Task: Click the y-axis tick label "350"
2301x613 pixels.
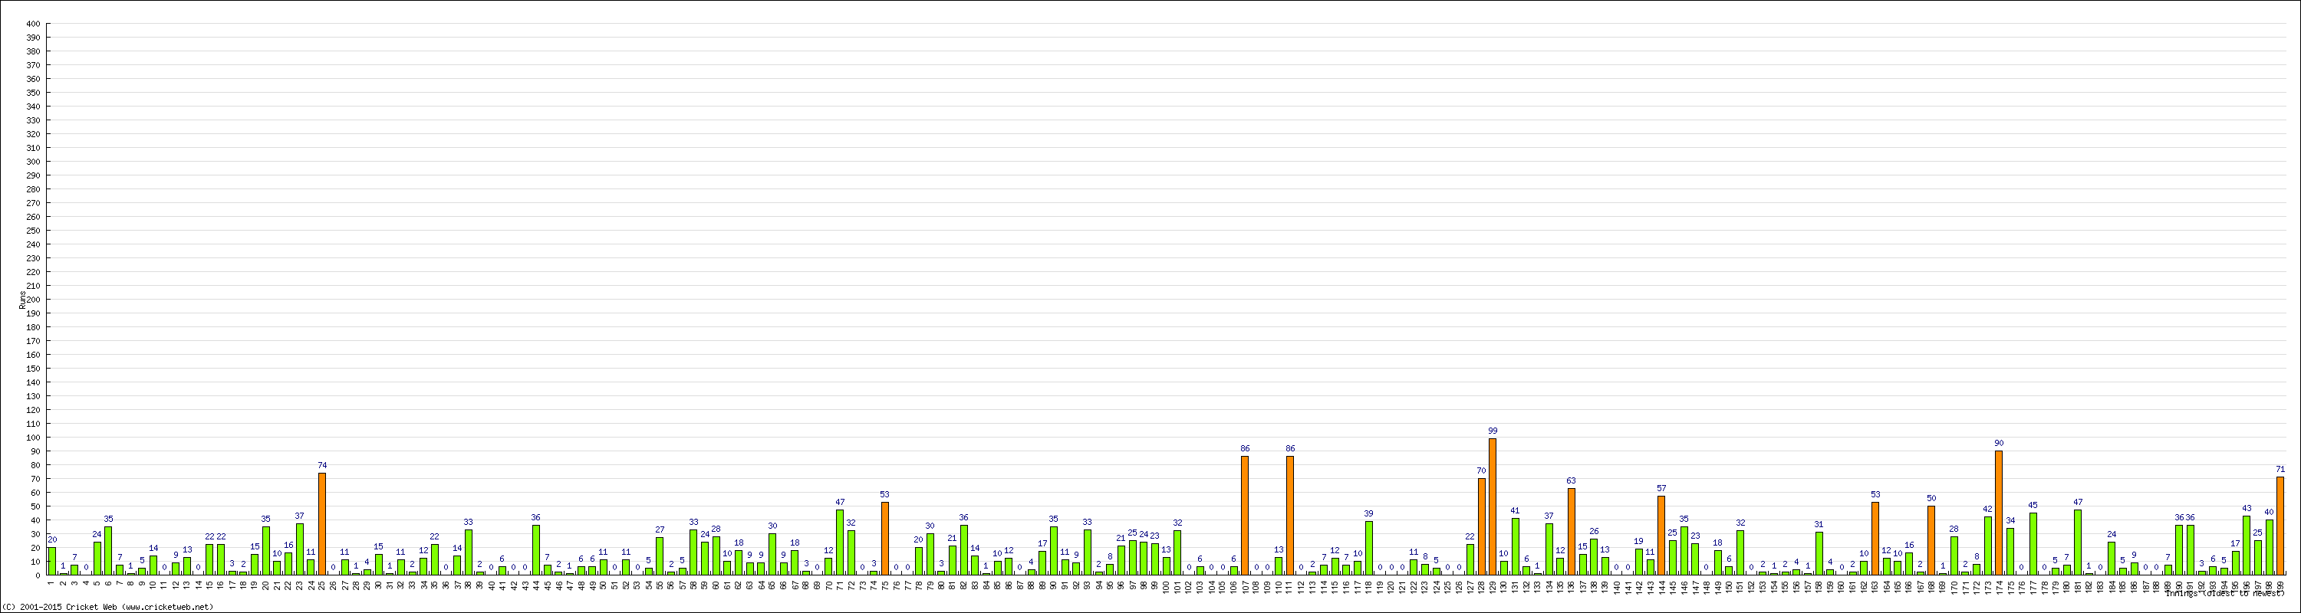Action: pyautogui.click(x=33, y=93)
